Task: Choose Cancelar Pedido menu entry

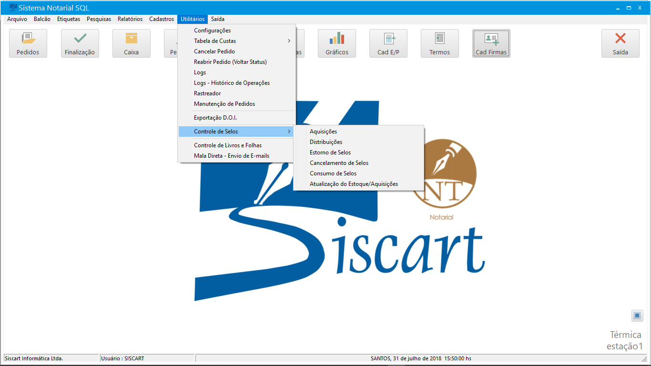Action: (237, 51)
